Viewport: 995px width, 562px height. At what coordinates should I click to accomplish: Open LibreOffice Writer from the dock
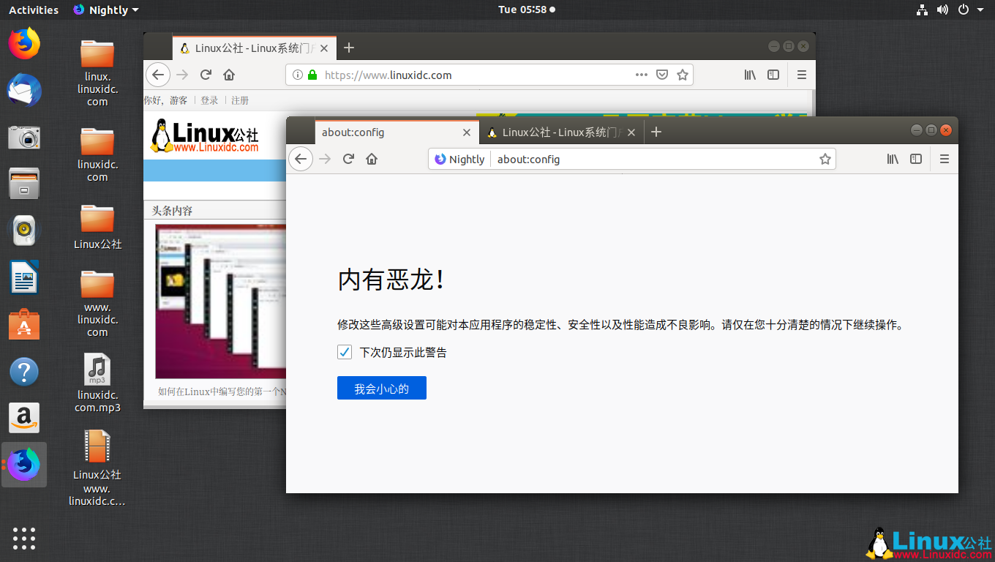tap(24, 277)
